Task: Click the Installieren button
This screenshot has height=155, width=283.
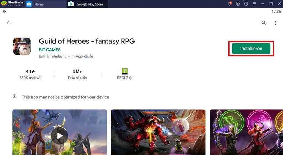Action: pos(251,49)
